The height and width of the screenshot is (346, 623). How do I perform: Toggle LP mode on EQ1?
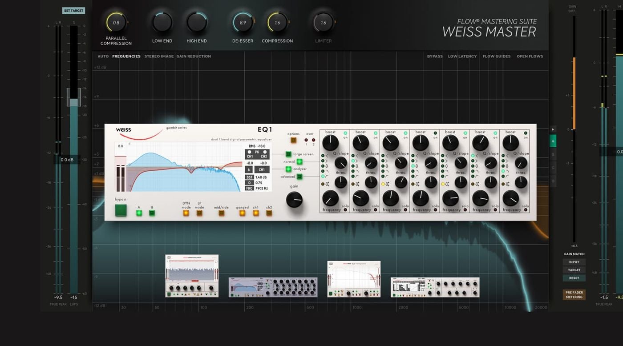[x=199, y=213]
